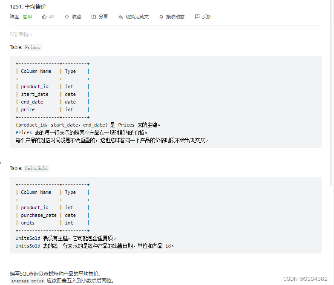This screenshot has width=334, height=285.
Task: Click the sentence 编写SQL查询以查找每种产品的平均售价
Action: (x=55, y=273)
